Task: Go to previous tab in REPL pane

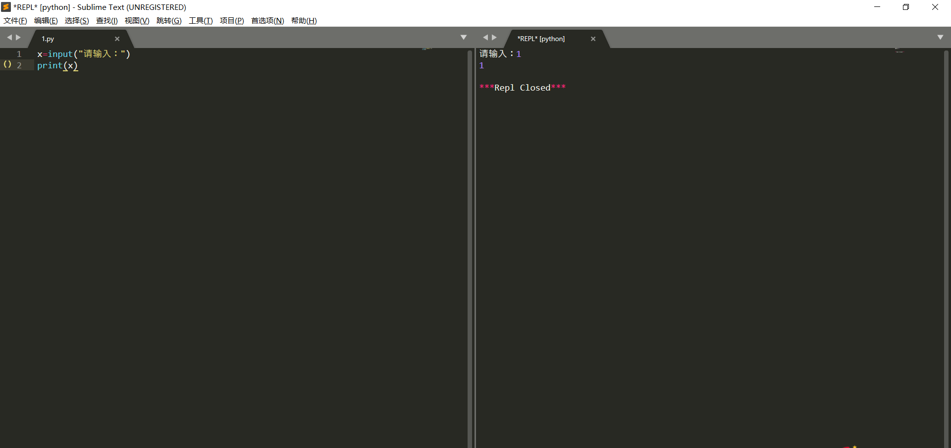Action: click(485, 38)
